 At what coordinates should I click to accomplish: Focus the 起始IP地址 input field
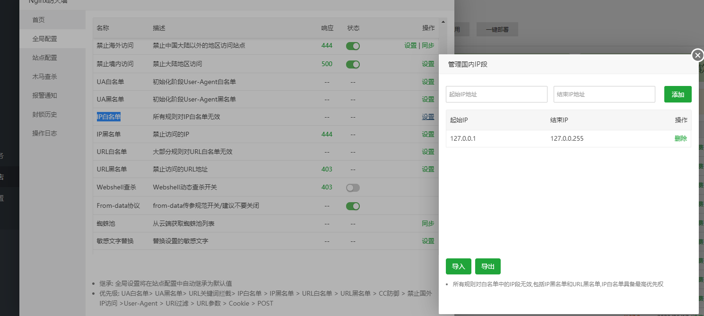(x=496, y=94)
